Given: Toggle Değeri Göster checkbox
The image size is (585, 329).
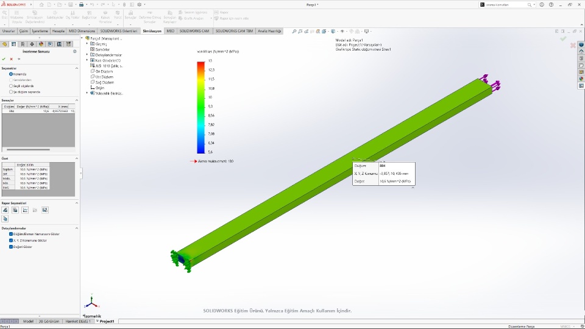Looking at the screenshot, I should pyautogui.click(x=11, y=247).
